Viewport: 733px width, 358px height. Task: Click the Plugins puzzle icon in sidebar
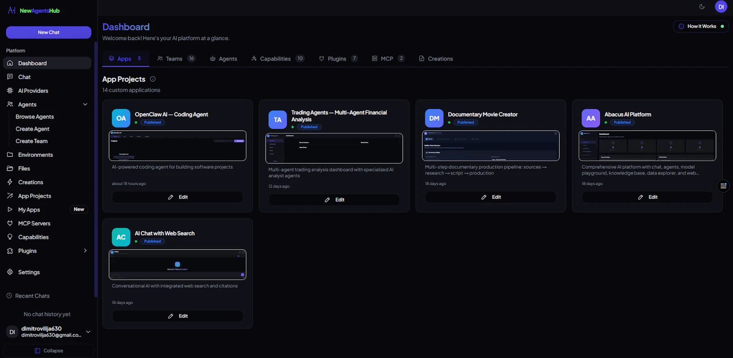pyautogui.click(x=10, y=251)
